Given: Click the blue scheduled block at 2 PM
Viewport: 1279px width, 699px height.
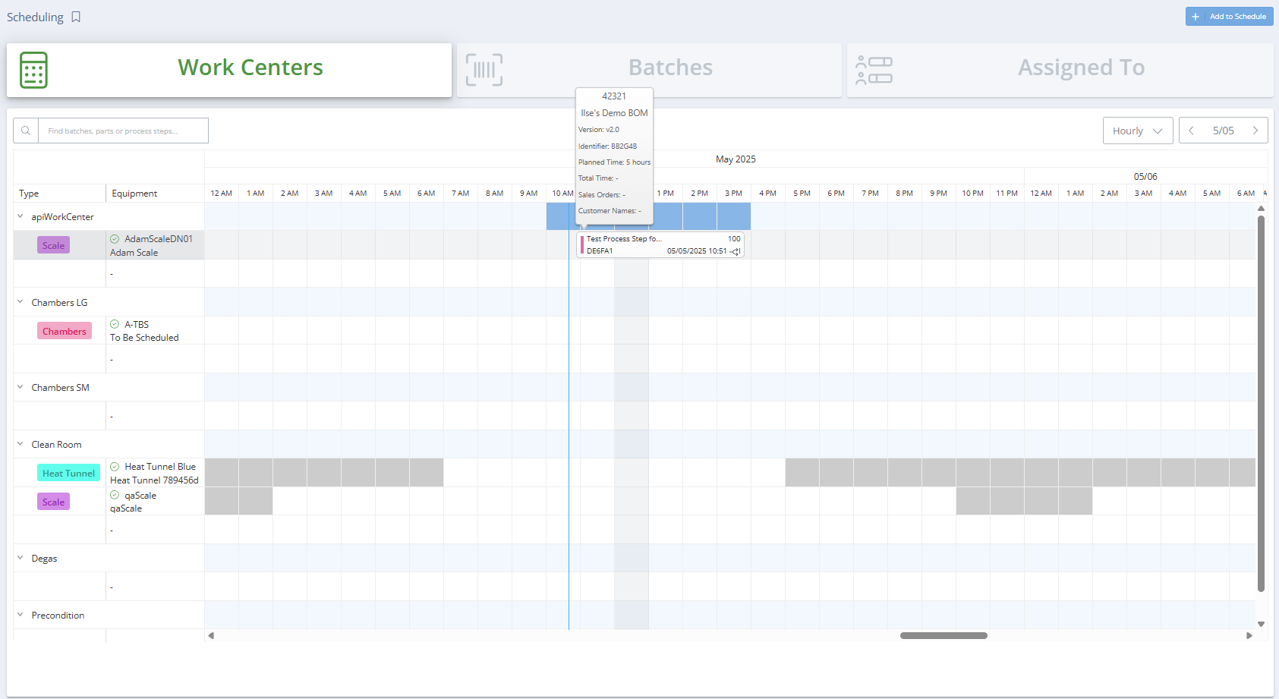Looking at the screenshot, I should point(700,216).
